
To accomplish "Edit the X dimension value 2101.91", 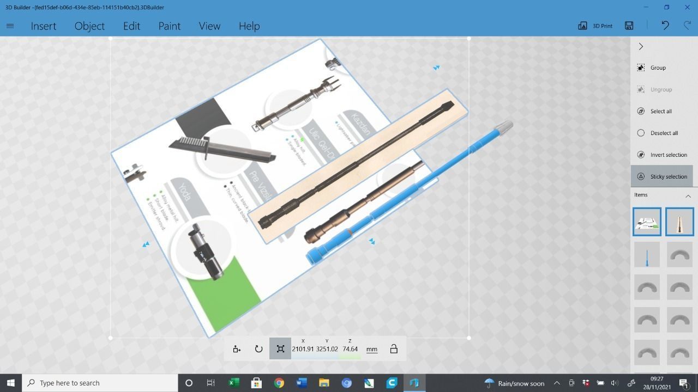I will coord(303,349).
